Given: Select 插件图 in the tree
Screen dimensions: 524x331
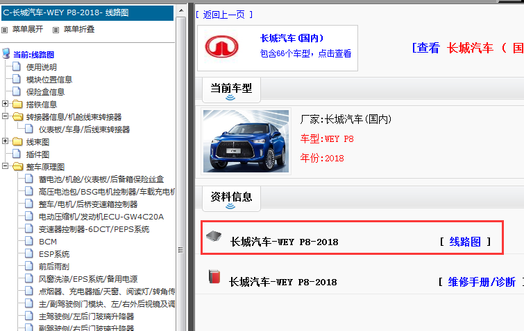Looking at the screenshot, I should [x=37, y=154].
